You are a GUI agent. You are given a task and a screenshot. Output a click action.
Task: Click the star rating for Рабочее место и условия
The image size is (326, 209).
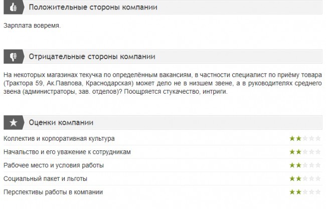click(x=304, y=165)
